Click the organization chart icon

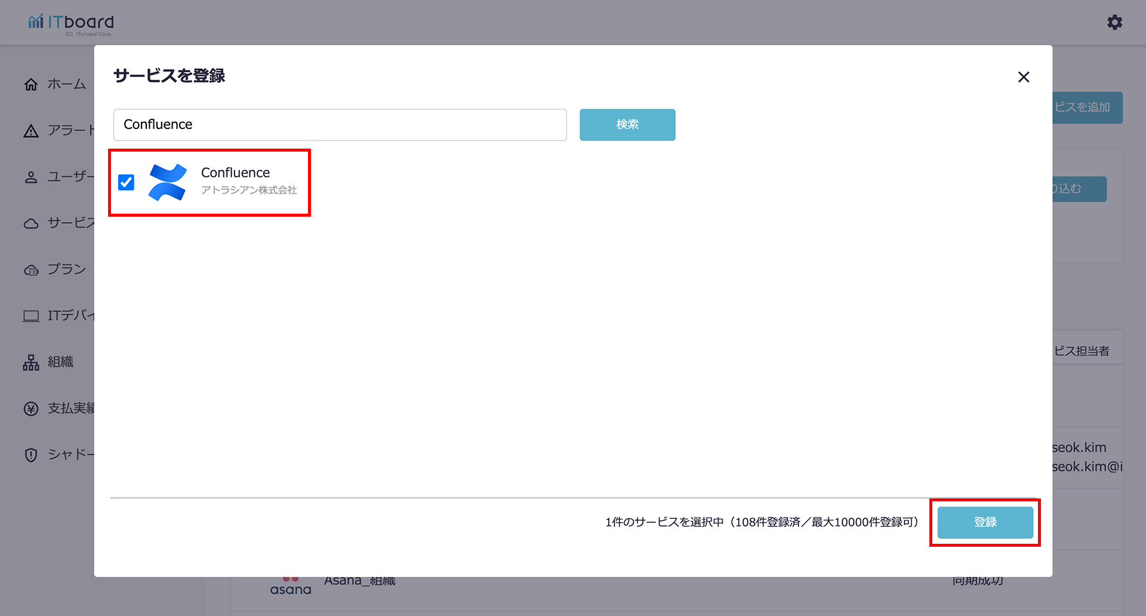click(x=31, y=362)
